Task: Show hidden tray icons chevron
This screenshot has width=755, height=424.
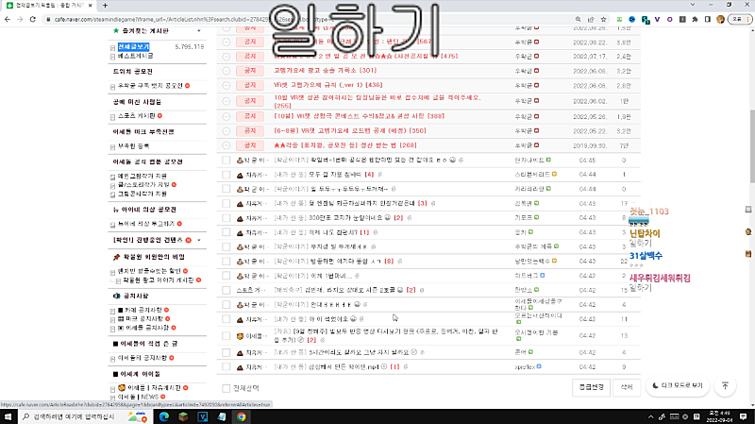Action: click(x=650, y=416)
